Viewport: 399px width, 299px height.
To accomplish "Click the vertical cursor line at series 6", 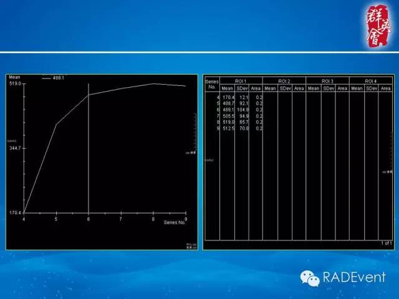I will click(x=89, y=156).
